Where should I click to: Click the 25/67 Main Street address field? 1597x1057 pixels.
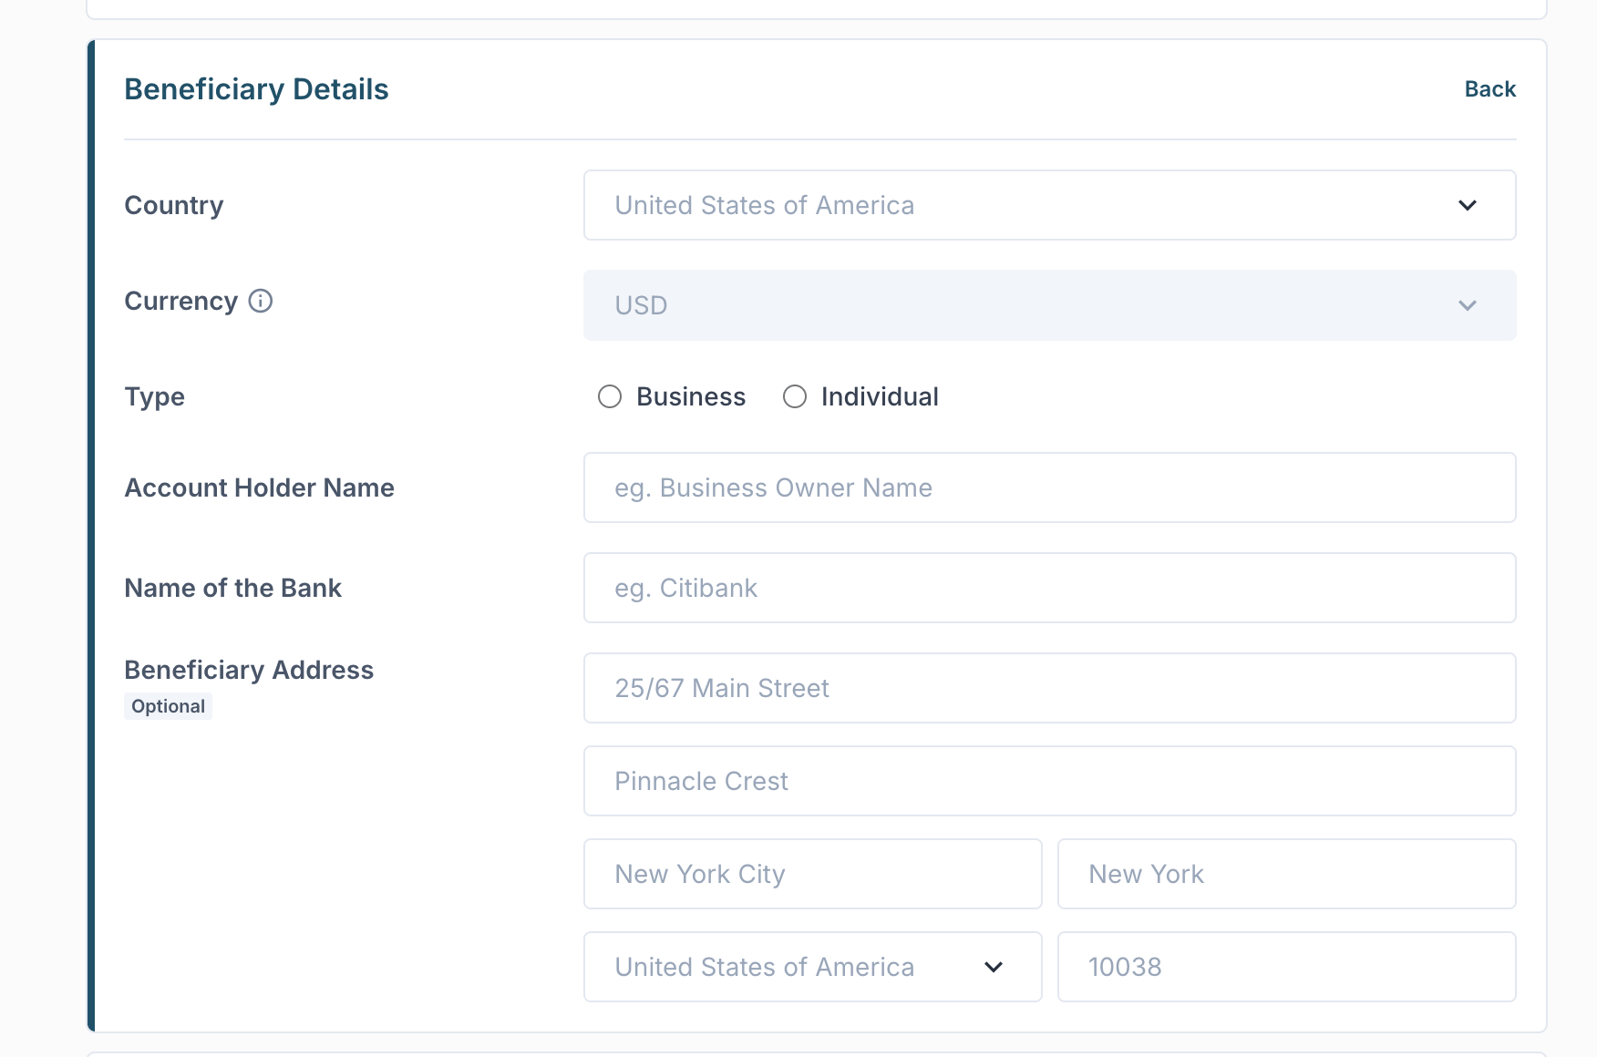pyautogui.click(x=1050, y=688)
